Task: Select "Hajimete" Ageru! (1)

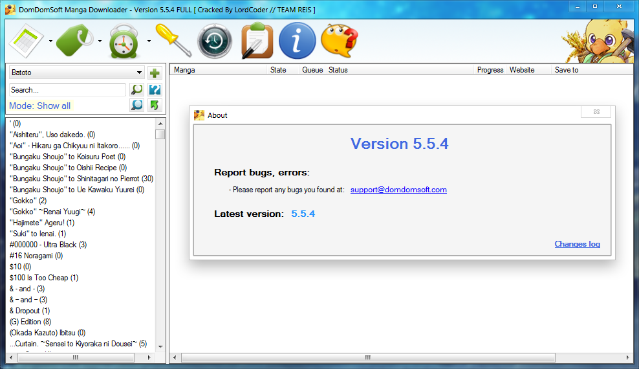Action: [x=42, y=223]
